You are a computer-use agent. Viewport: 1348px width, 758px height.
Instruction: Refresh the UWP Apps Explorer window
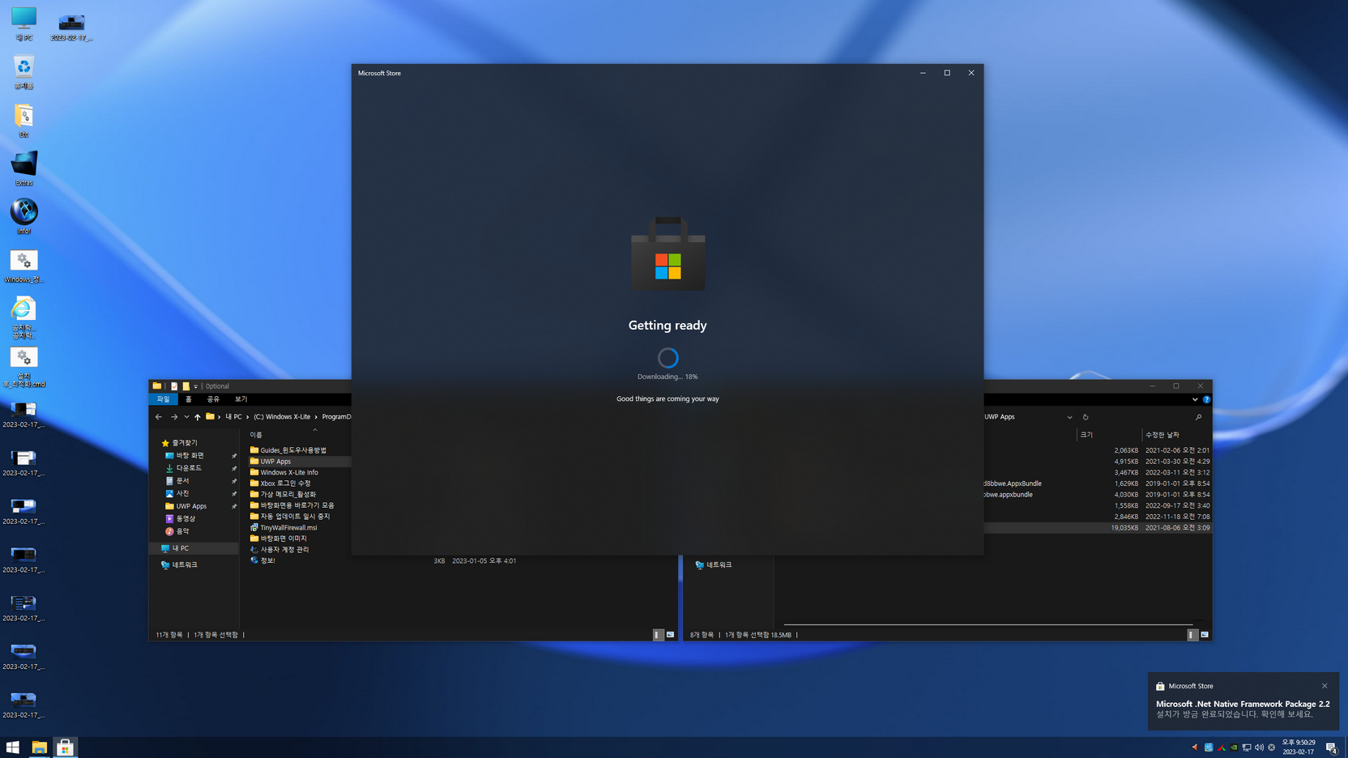[1086, 417]
